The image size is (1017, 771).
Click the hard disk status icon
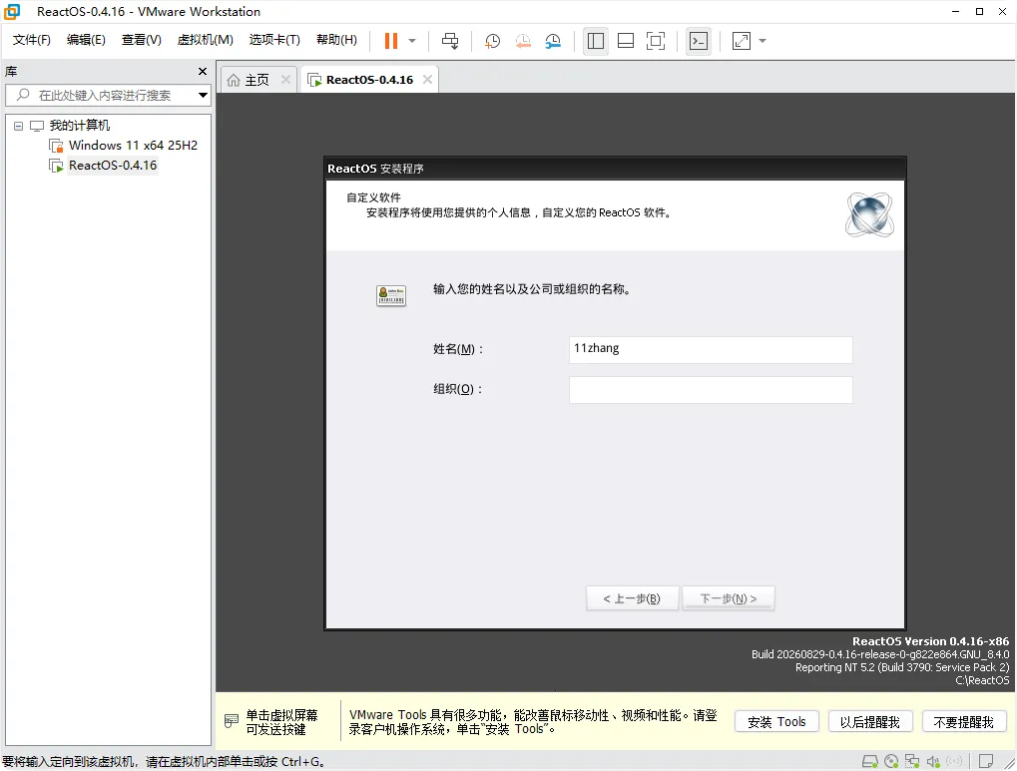pos(869,761)
